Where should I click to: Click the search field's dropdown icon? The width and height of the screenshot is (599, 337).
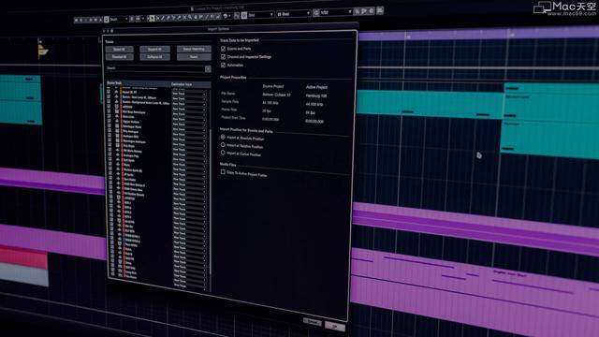208,69
